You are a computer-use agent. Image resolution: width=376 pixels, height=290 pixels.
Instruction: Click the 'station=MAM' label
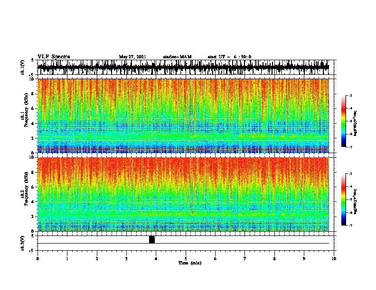[x=177, y=57]
